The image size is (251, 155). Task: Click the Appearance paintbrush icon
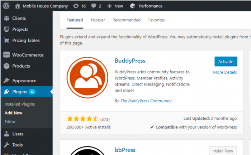tap(6, 81)
